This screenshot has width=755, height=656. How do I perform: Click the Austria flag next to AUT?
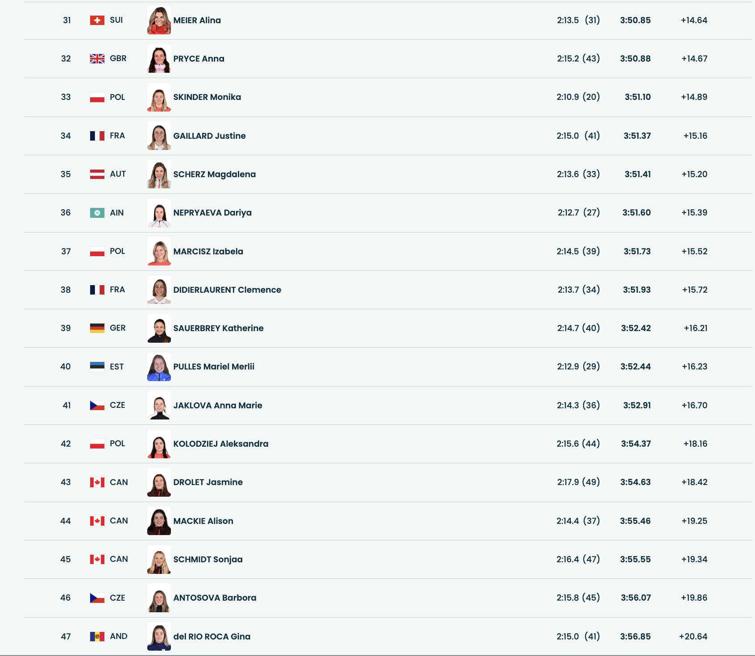(x=97, y=174)
